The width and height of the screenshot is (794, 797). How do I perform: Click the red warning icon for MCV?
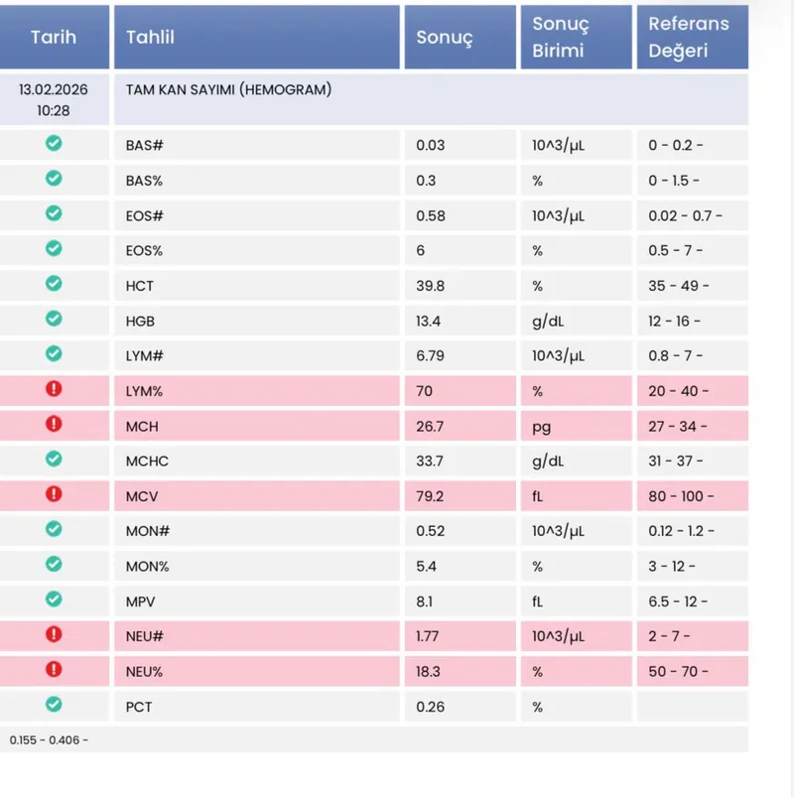click(x=54, y=493)
